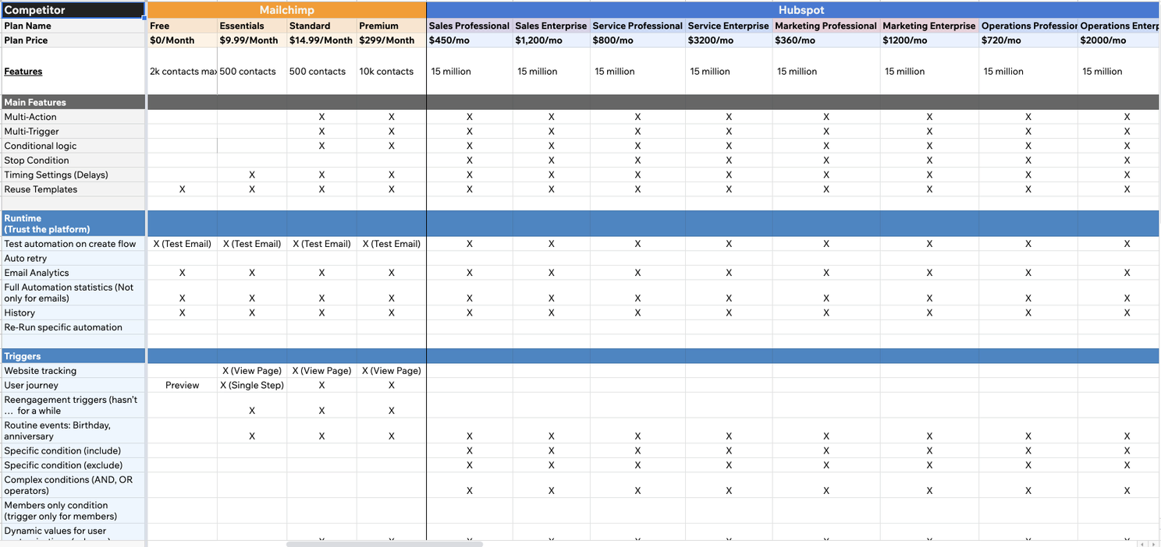Select the Plan Name label cell
The width and height of the screenshot is (1161, 547).
click(x=73, y=26)
